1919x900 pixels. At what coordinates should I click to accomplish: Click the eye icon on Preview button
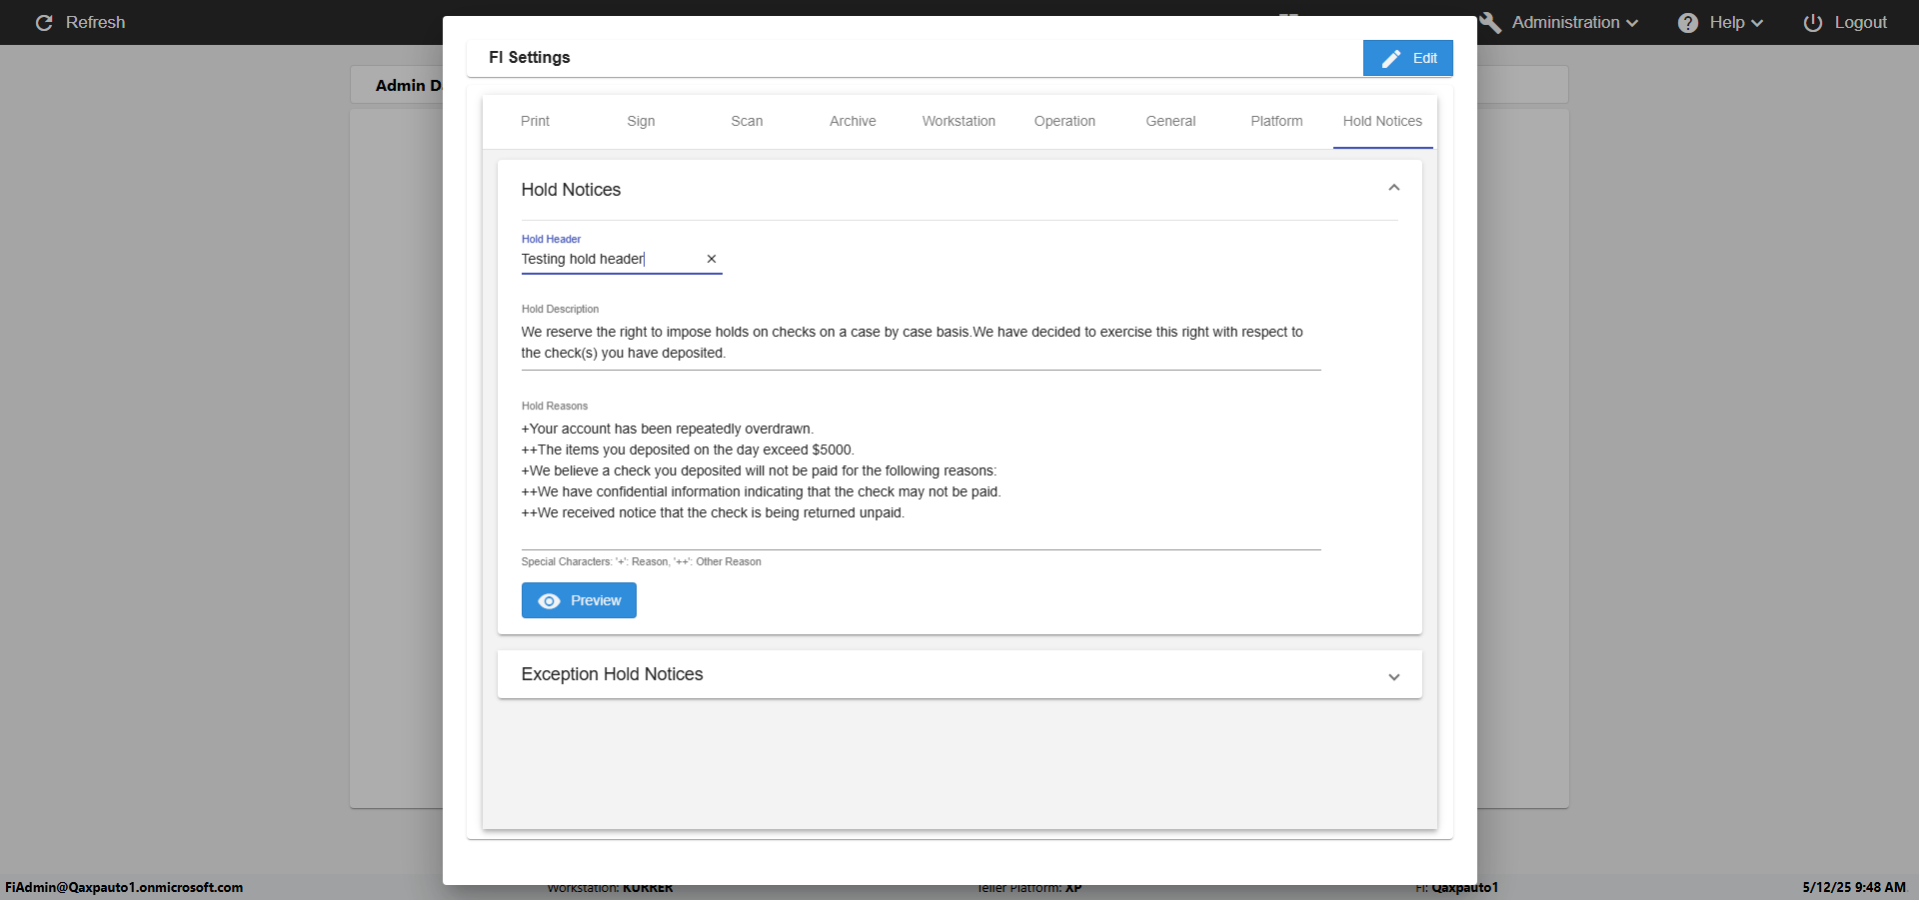tap(549, 601)
